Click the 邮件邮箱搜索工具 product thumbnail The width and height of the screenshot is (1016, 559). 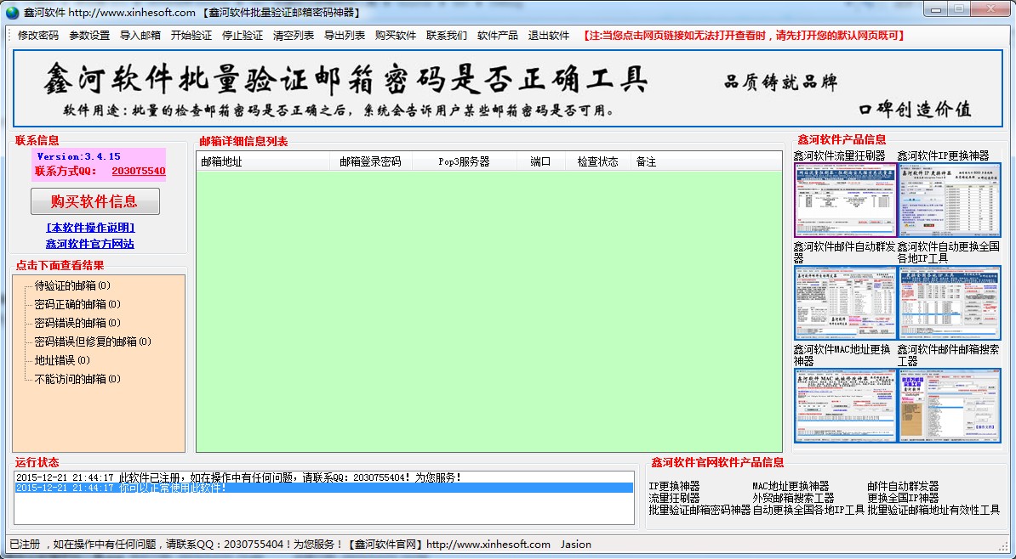[x=949, y=405]
